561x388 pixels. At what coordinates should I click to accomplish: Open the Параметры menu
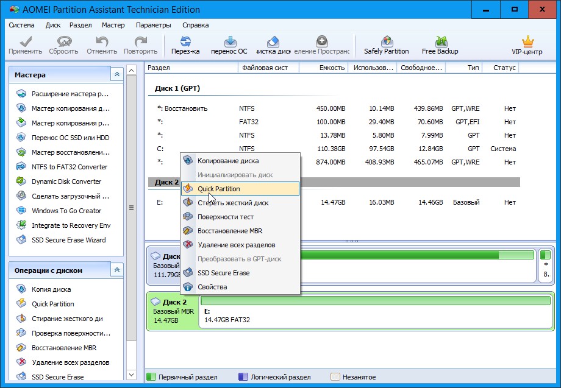click(x=154, y=25)
